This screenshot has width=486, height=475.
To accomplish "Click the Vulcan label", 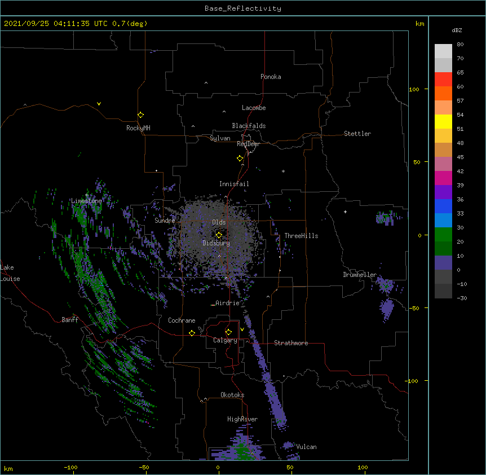I will (306, 447).
